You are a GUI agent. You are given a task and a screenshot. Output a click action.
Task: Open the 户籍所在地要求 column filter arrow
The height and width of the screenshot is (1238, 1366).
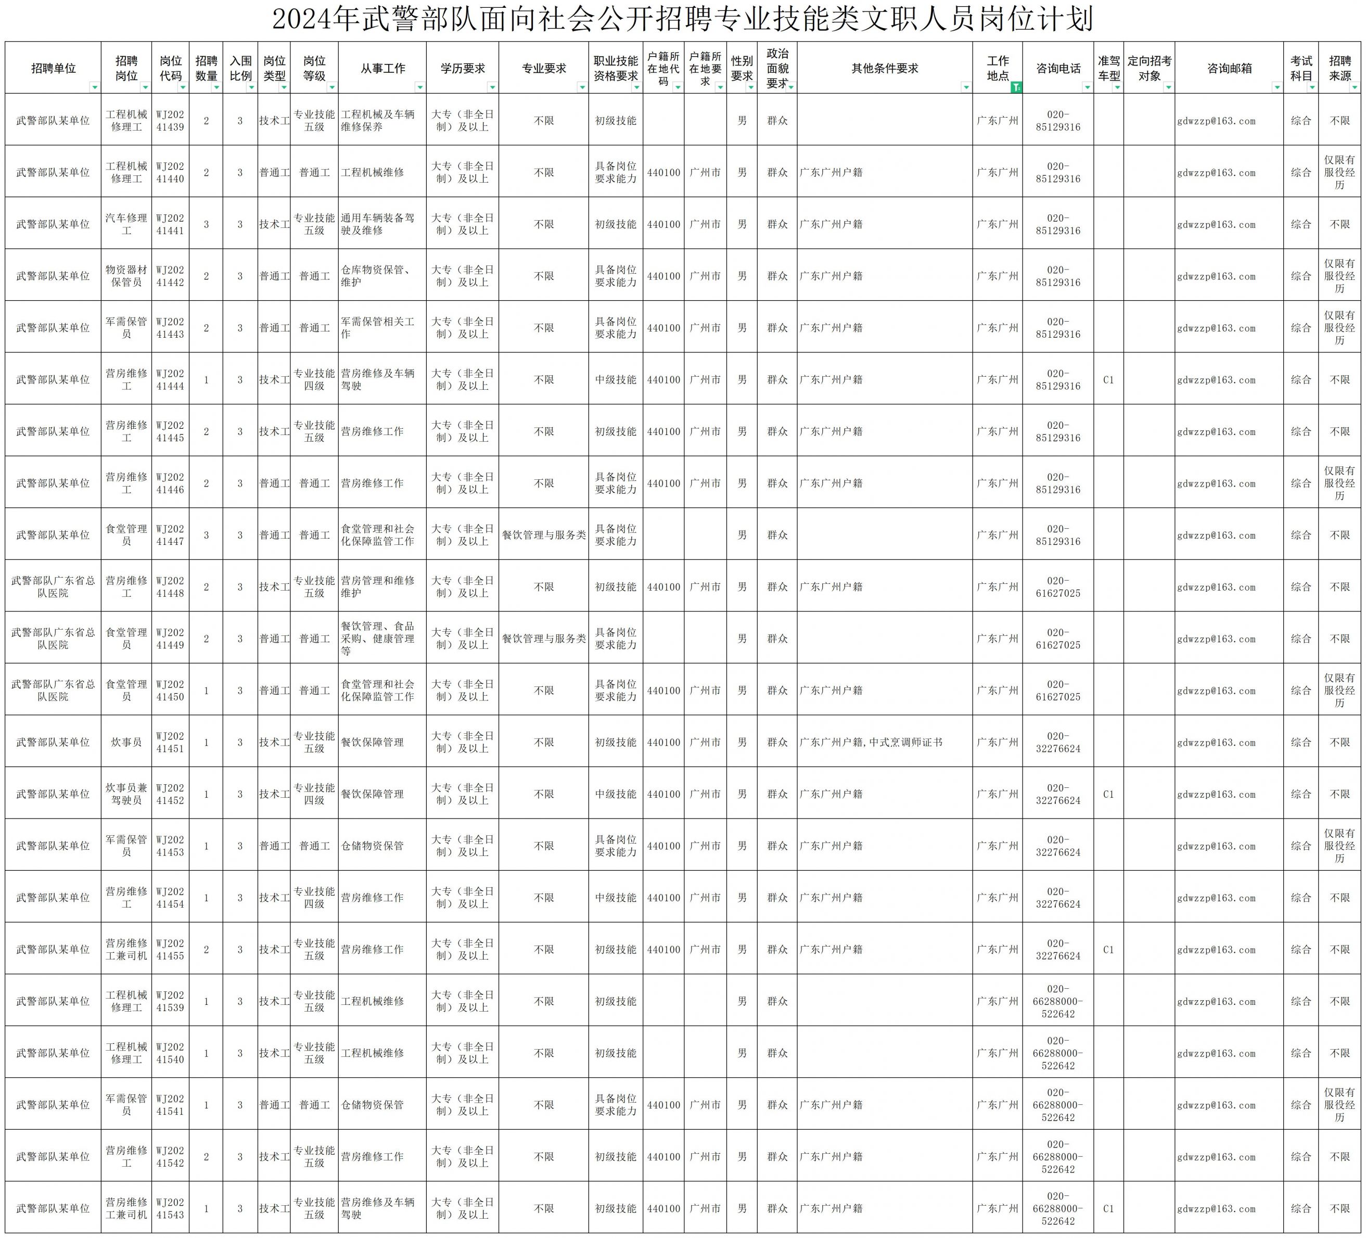(x=720, y=87)
